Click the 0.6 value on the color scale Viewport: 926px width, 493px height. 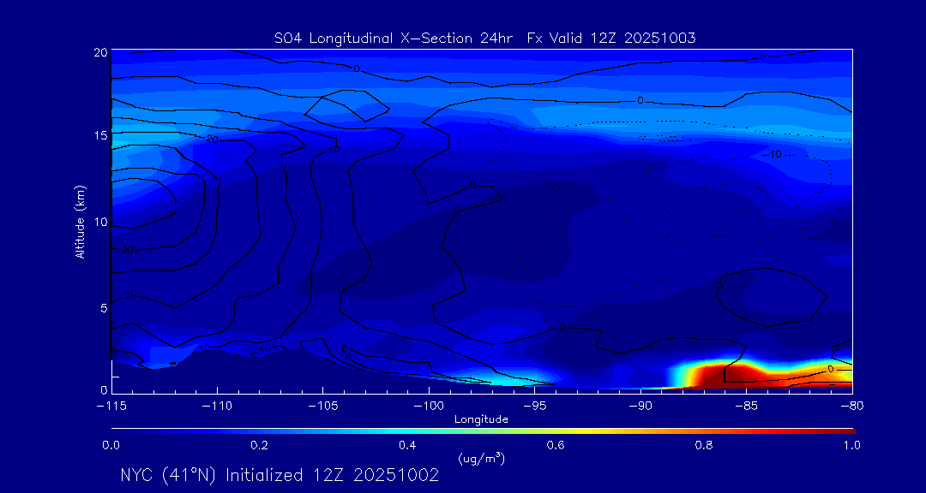click(556, 445)
